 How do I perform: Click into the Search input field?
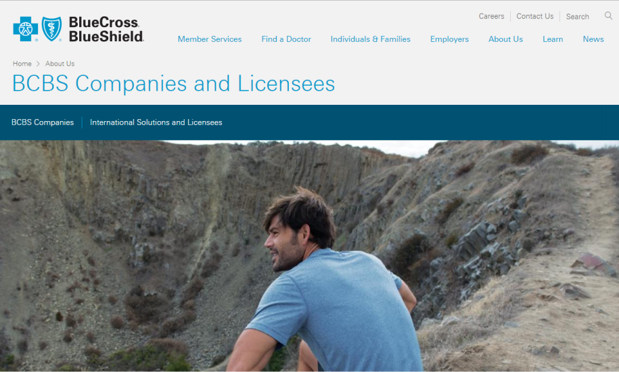tap(583, 16)
